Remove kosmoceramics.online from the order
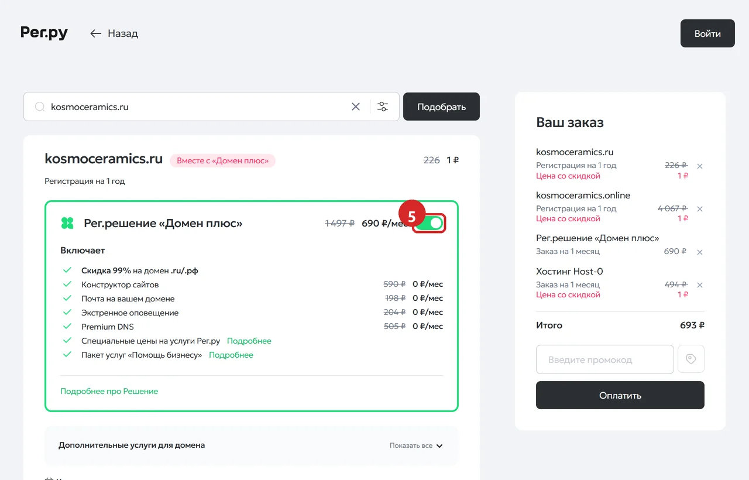Screen dimensions: 749x480 tap(700, 209)
